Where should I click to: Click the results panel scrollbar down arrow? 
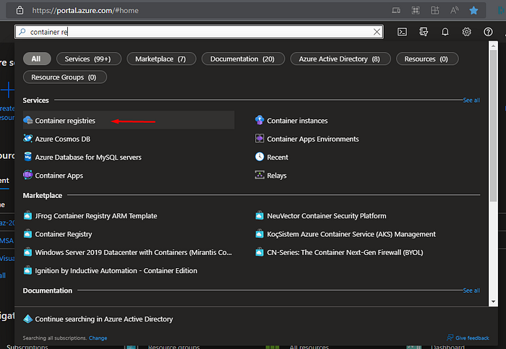point(493,301)
